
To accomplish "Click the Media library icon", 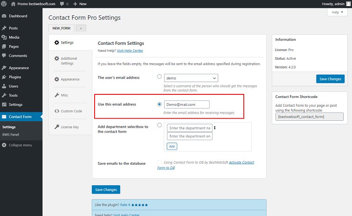I will click(4, 37).
